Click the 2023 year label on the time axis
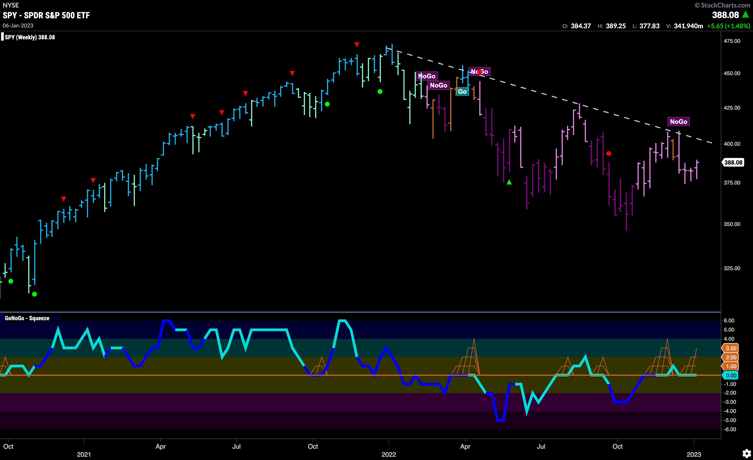This screenshot has width=753, height=460. pos(694,455)
